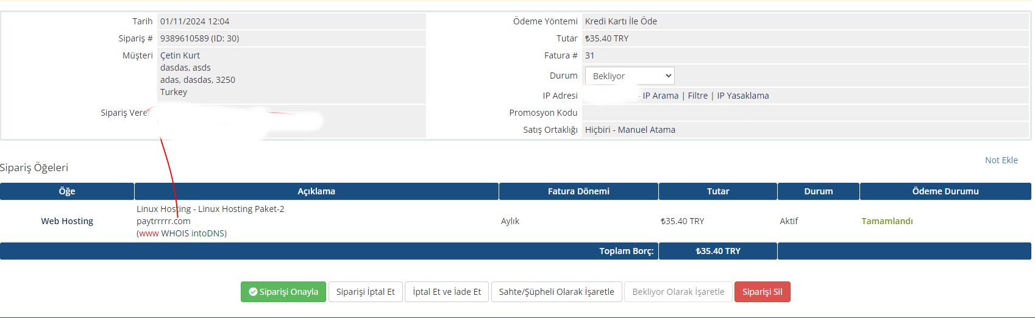Open the IP Filtre link
Viewport: 1035px width, 318px height.
coord(697,96)
